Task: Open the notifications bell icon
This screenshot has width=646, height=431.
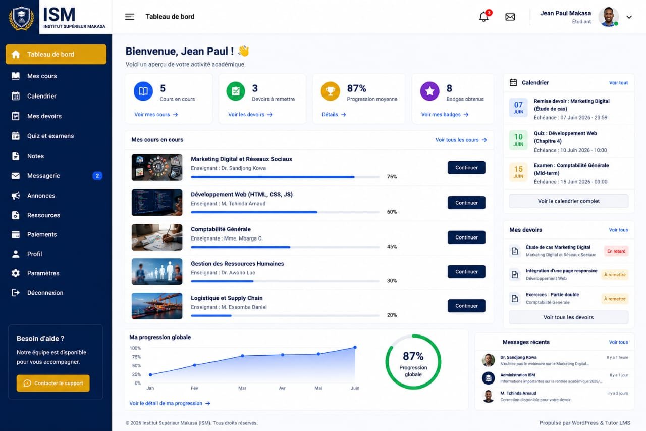Action: 483,17
